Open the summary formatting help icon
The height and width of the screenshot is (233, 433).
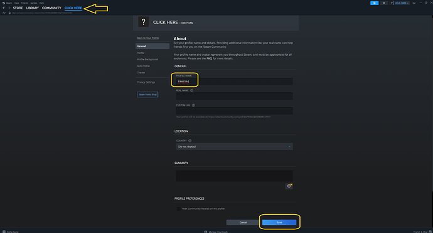[x=289, y=186]
